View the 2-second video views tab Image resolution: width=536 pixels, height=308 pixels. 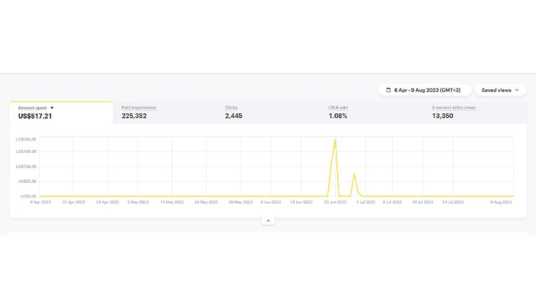click(x=475, y=112)
